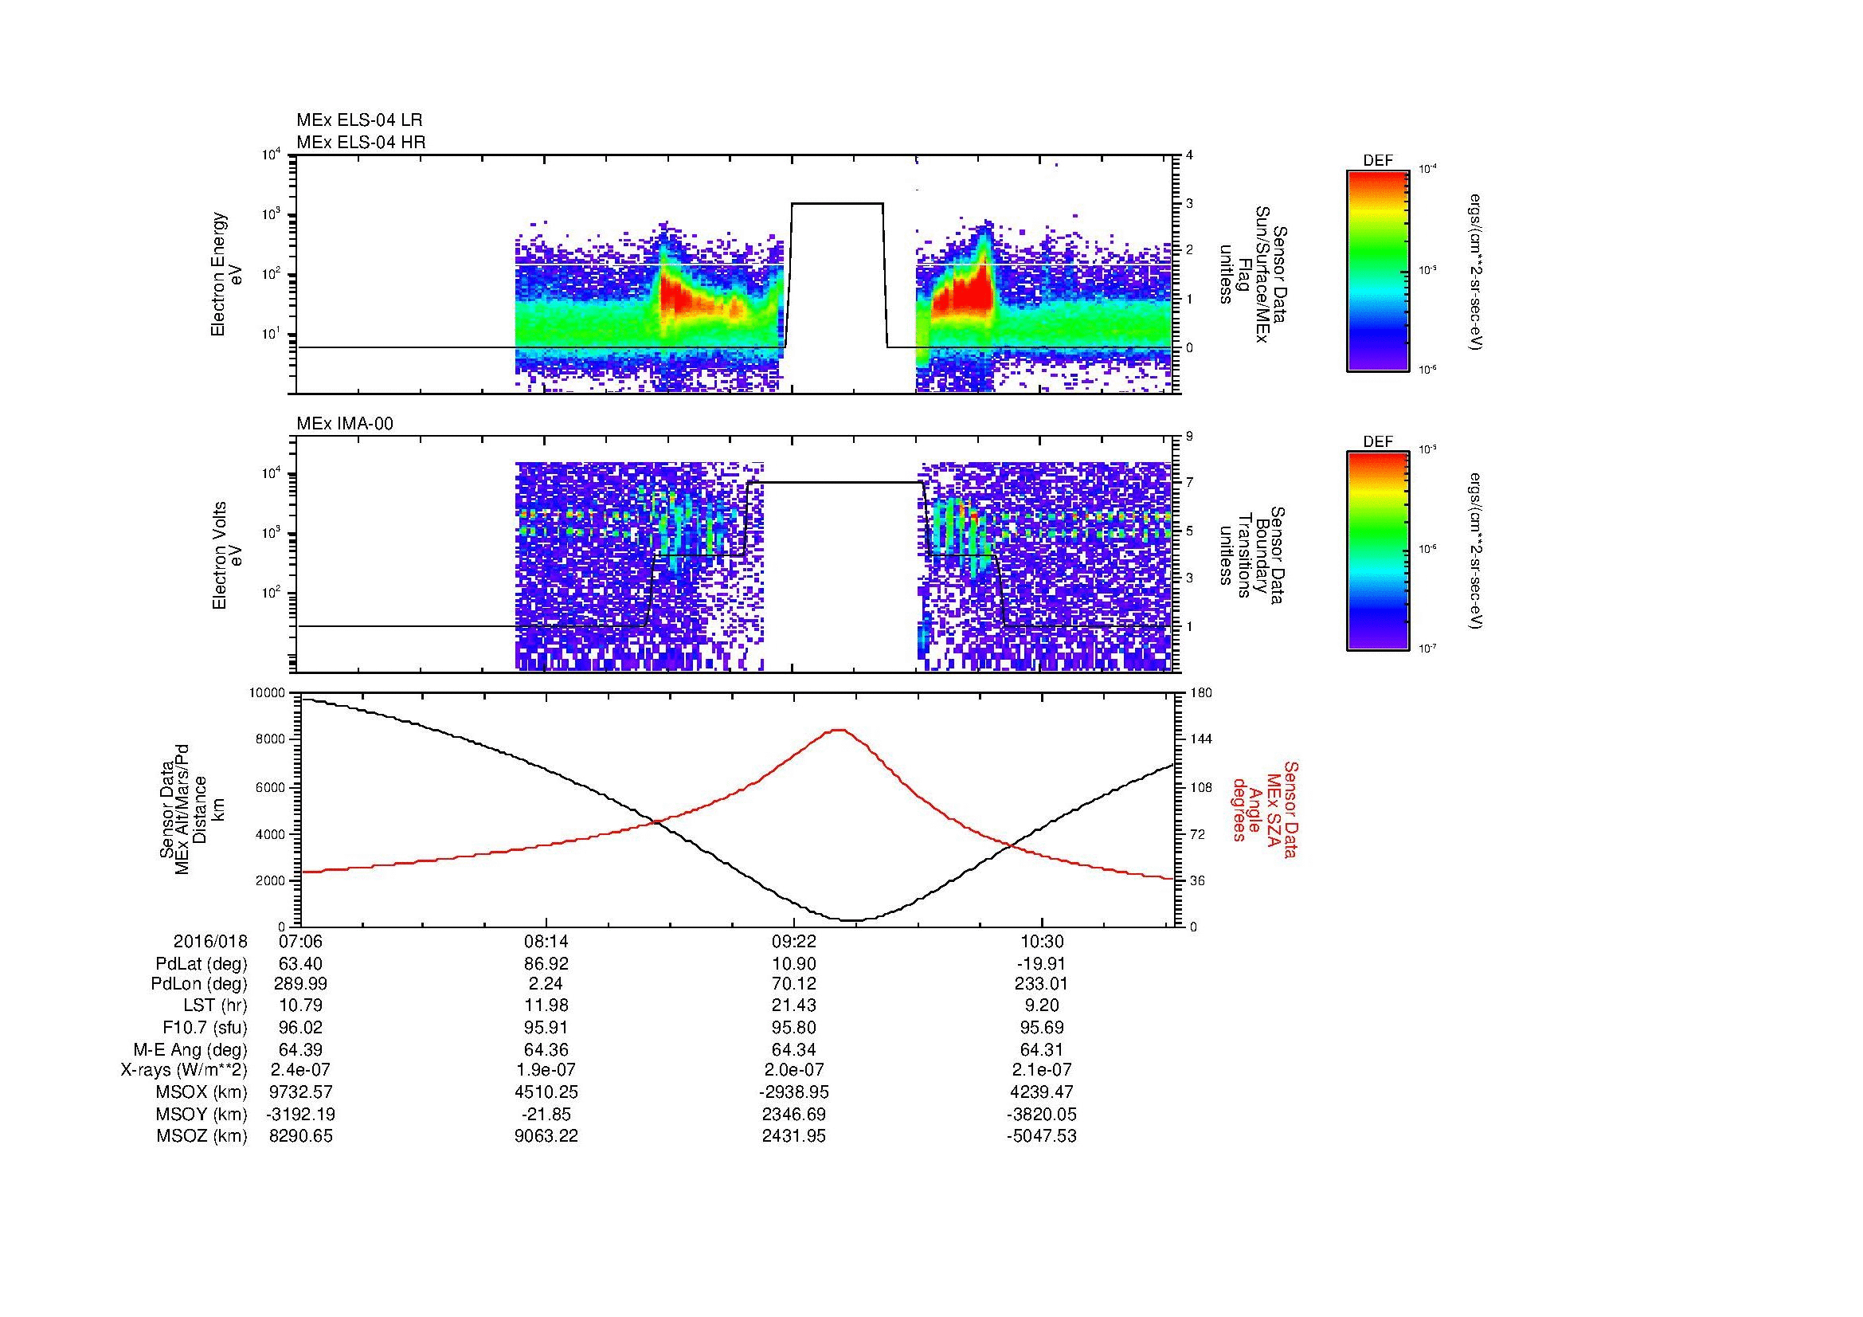Click the PdLat value -19.91
The width and height of the screenshot is (1863, 1317).
pyautogui.click(x=1041, y=964)
